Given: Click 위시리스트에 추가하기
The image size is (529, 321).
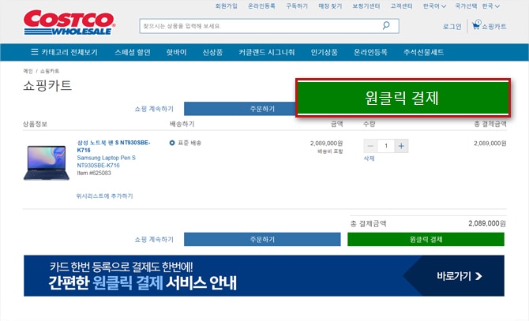Looking at the screenshot, I should (x=104, y=196).
